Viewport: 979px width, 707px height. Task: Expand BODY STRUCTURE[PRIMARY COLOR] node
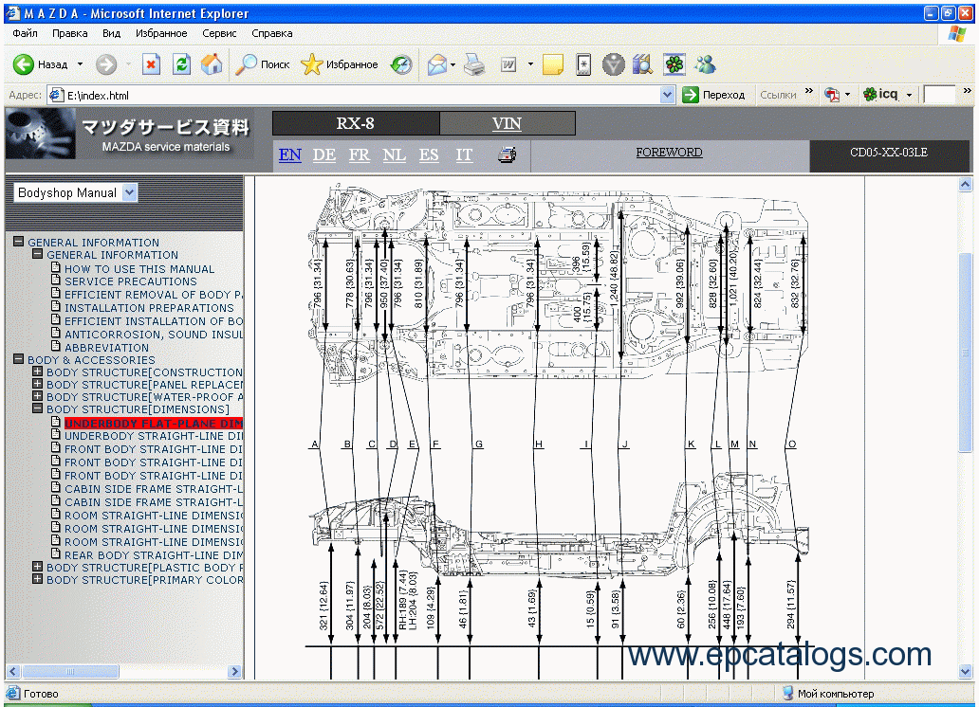coord(37,579)
